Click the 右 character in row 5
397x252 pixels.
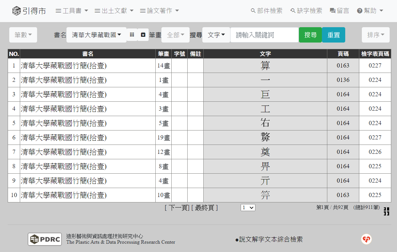coord(265,123)
